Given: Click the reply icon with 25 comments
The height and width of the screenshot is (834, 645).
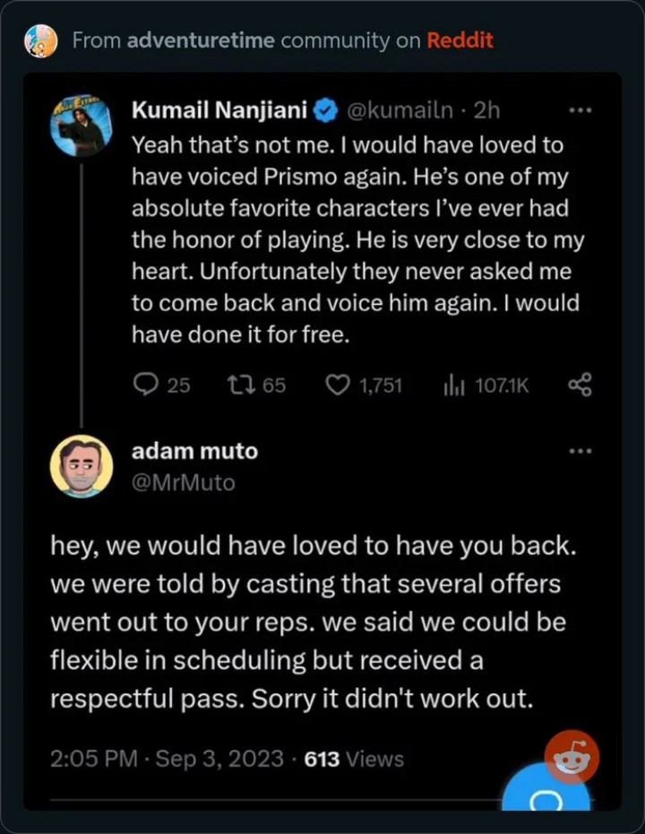Looking at the screenshot, I should (146, 385).
